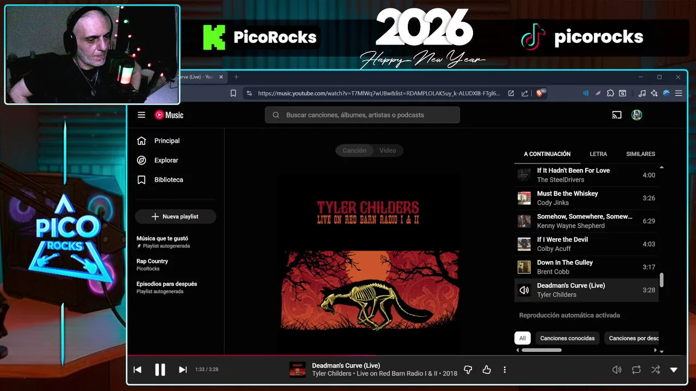The width and height of the screenshot is (696, 391).
Task: Click the purple feather extension icon
Action: coord(598,93)
